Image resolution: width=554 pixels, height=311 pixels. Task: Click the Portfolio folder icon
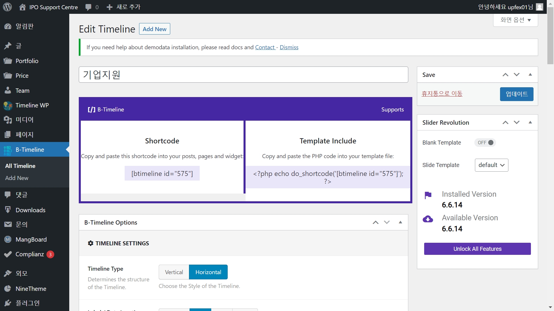pyautogui.click(x=8, y=61)
